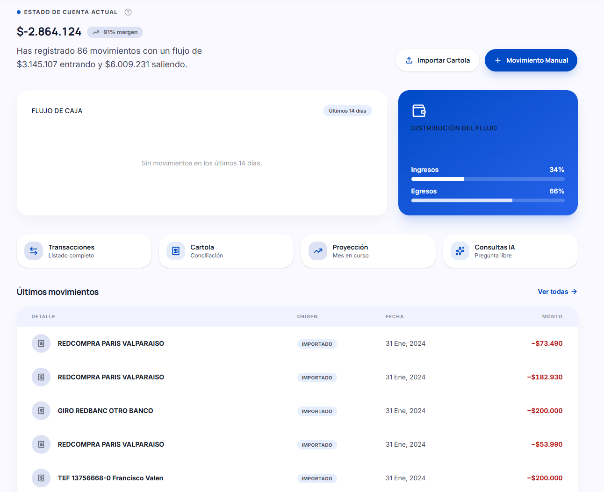Click the DETALLE column header
The width and height of the screenshot is (604, 492).
click(x=43, y=317)
